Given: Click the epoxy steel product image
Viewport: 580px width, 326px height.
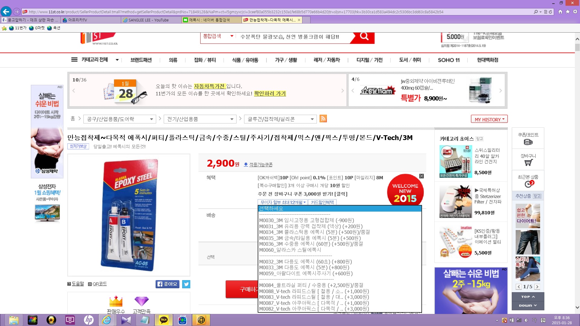Looking at the screenshot, I should [x=129, y=215].
